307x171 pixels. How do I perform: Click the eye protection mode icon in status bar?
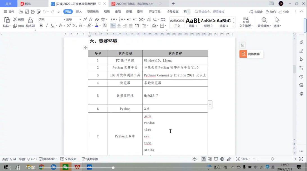coord(195,159)
